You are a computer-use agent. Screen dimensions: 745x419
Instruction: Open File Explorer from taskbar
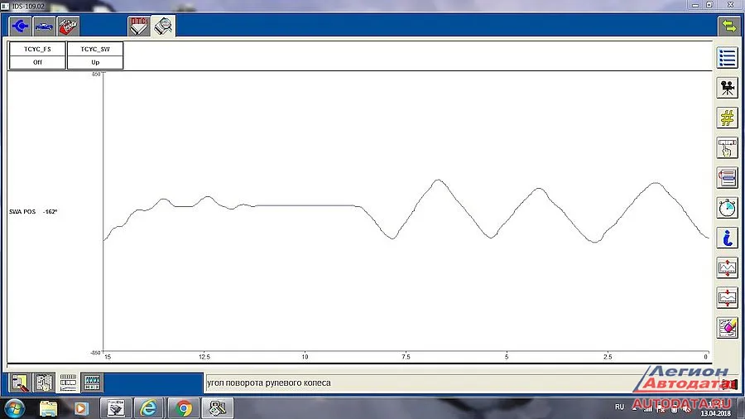coord(48,408)
